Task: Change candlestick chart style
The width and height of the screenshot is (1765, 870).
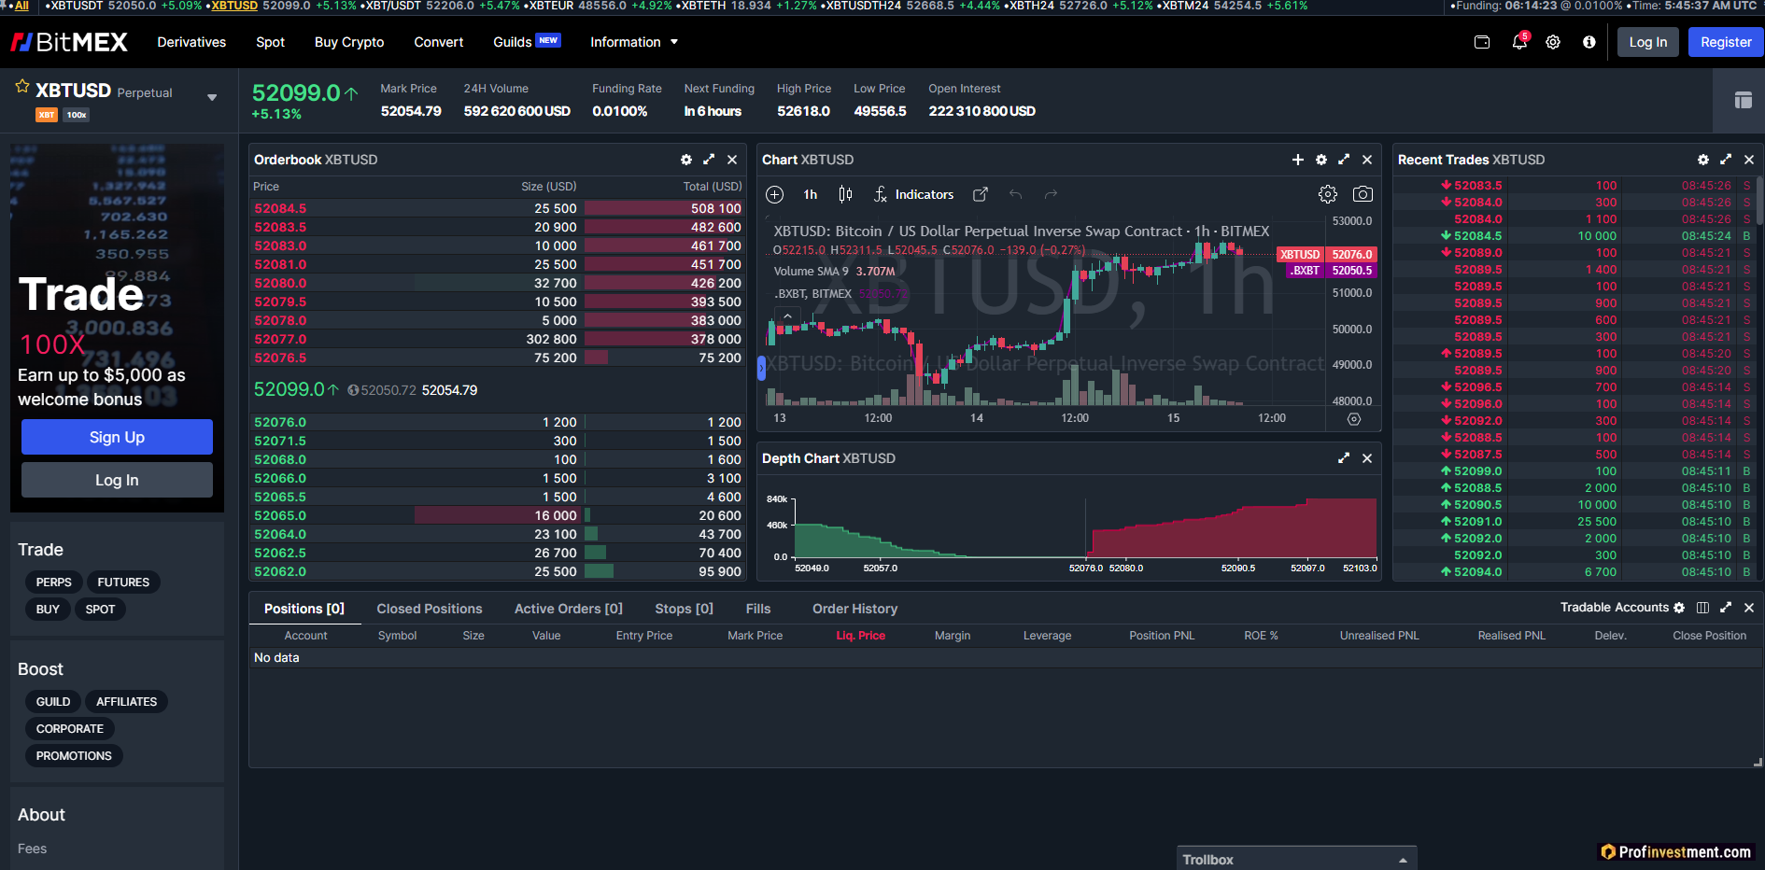Action: pos(845,194)
